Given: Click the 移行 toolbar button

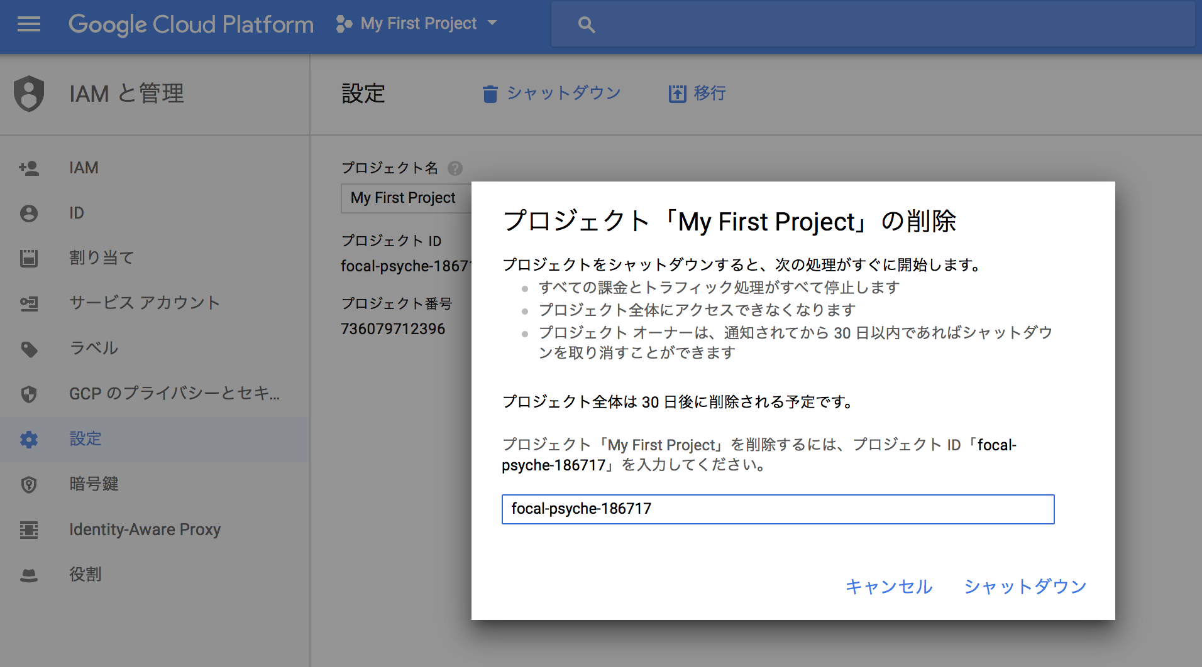Looking at the screenshot, I should point(697,94).
